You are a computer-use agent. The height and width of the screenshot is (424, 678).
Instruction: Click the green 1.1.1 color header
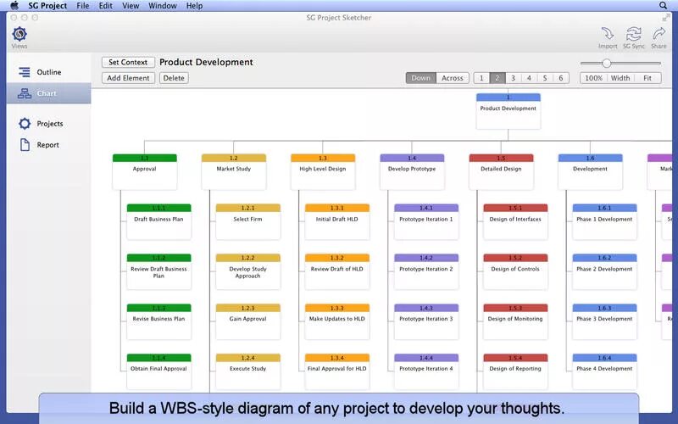coord(158,208)
